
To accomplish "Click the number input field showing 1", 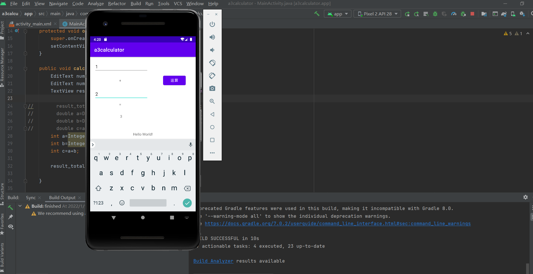I will coord(121,67).
